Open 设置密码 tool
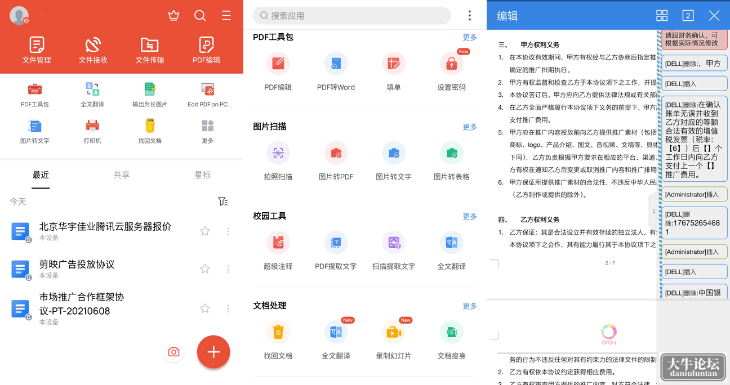 pos(452,71)
